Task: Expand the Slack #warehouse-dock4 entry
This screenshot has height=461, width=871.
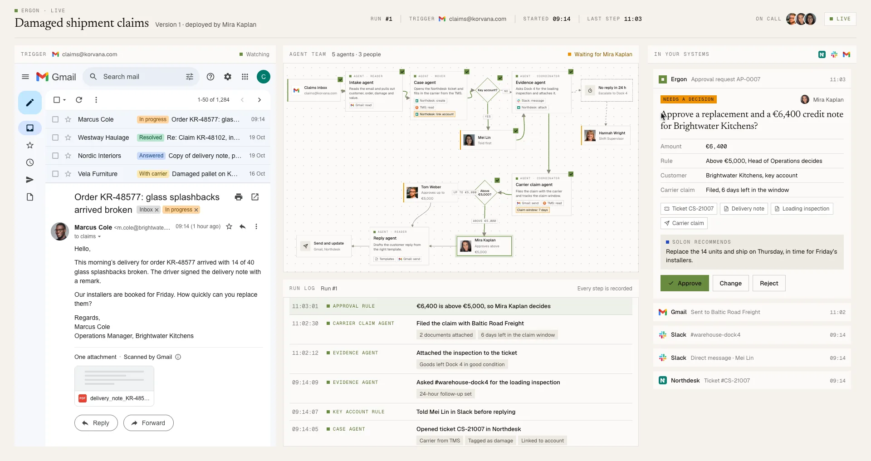Action: pos(752,335)
